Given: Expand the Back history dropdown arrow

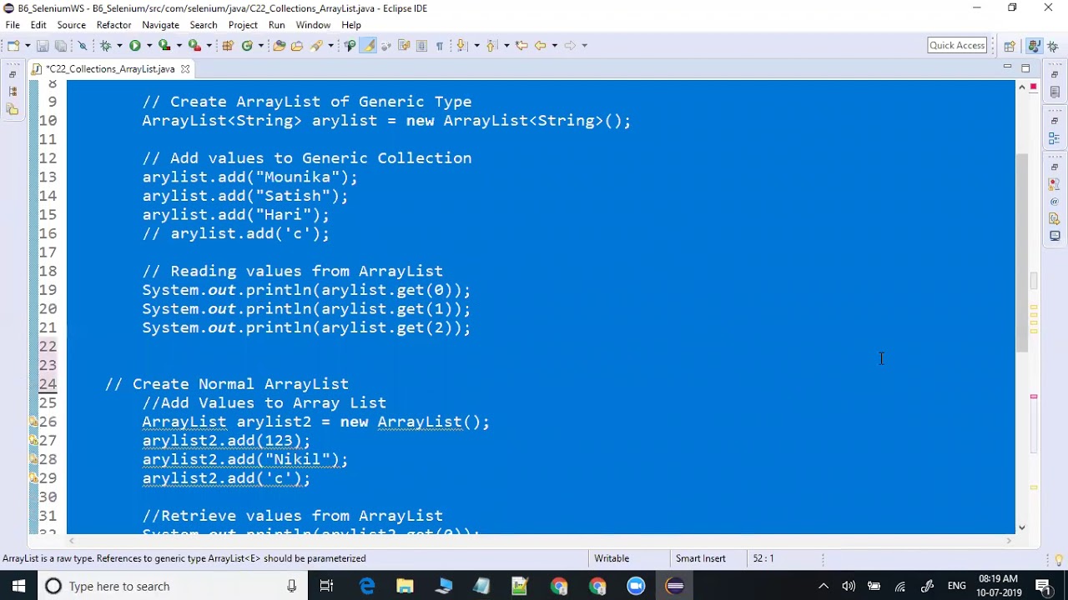Looking at the screenshot, I should tap(555, 45).
